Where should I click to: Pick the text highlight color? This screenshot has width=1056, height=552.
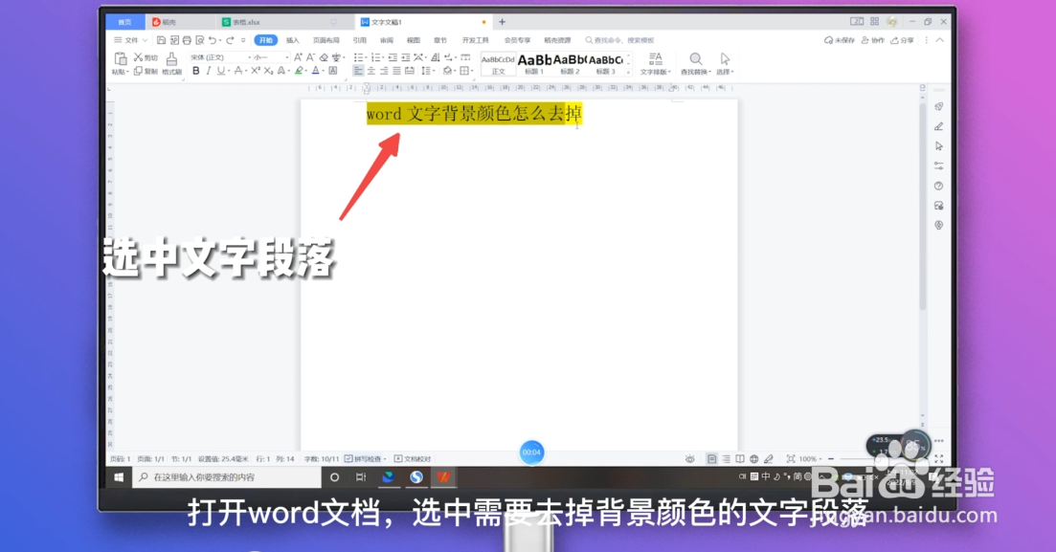(299, 71)
